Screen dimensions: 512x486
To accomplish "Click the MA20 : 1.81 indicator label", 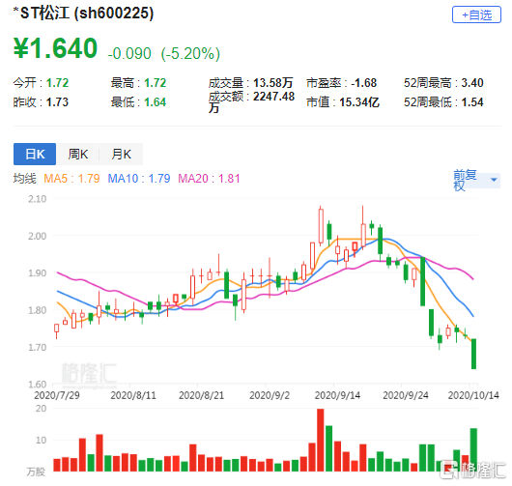I will (209, 179).
